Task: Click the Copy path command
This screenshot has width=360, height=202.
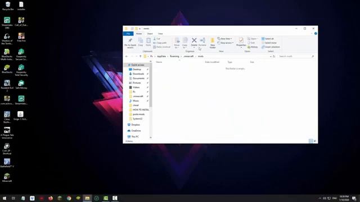Action: click(x=160, y=43)
